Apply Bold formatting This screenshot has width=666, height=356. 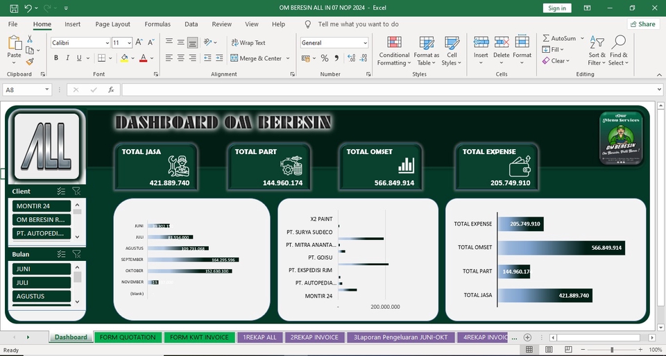[x=56, y=58]
